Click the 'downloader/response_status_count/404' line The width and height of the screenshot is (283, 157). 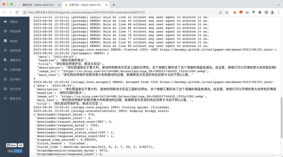coord(75,136)
